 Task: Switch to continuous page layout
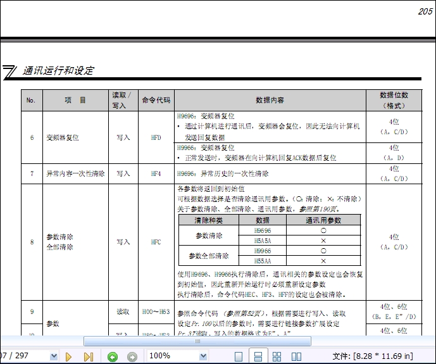(258, 357)
